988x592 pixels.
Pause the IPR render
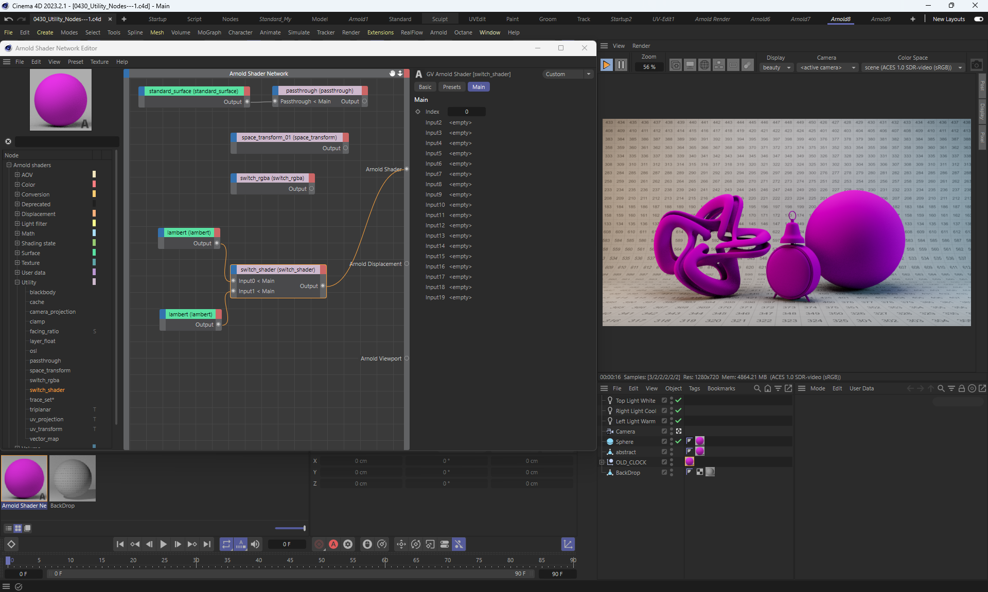pyautogui.click(x=621, y=65)
